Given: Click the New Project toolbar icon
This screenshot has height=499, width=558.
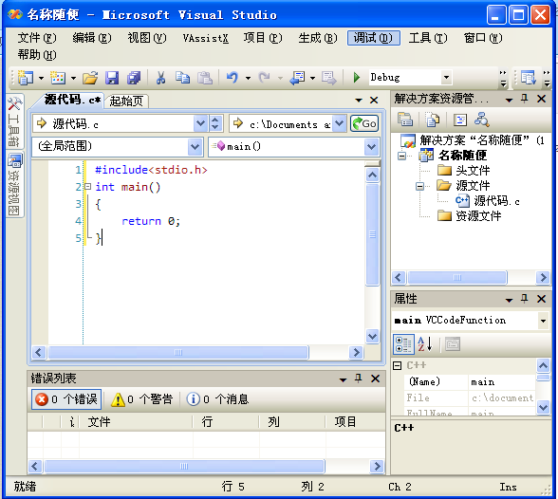Looking at the screenshot, I should pyautogui.click(x=25, y=77).
